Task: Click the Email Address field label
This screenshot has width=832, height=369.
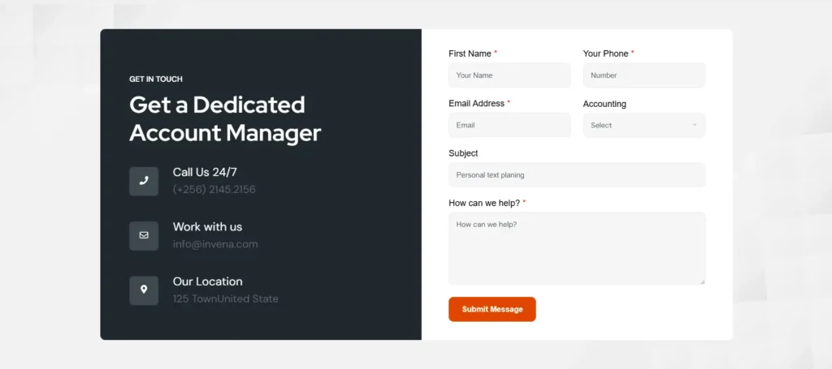Action: [476, 103]
